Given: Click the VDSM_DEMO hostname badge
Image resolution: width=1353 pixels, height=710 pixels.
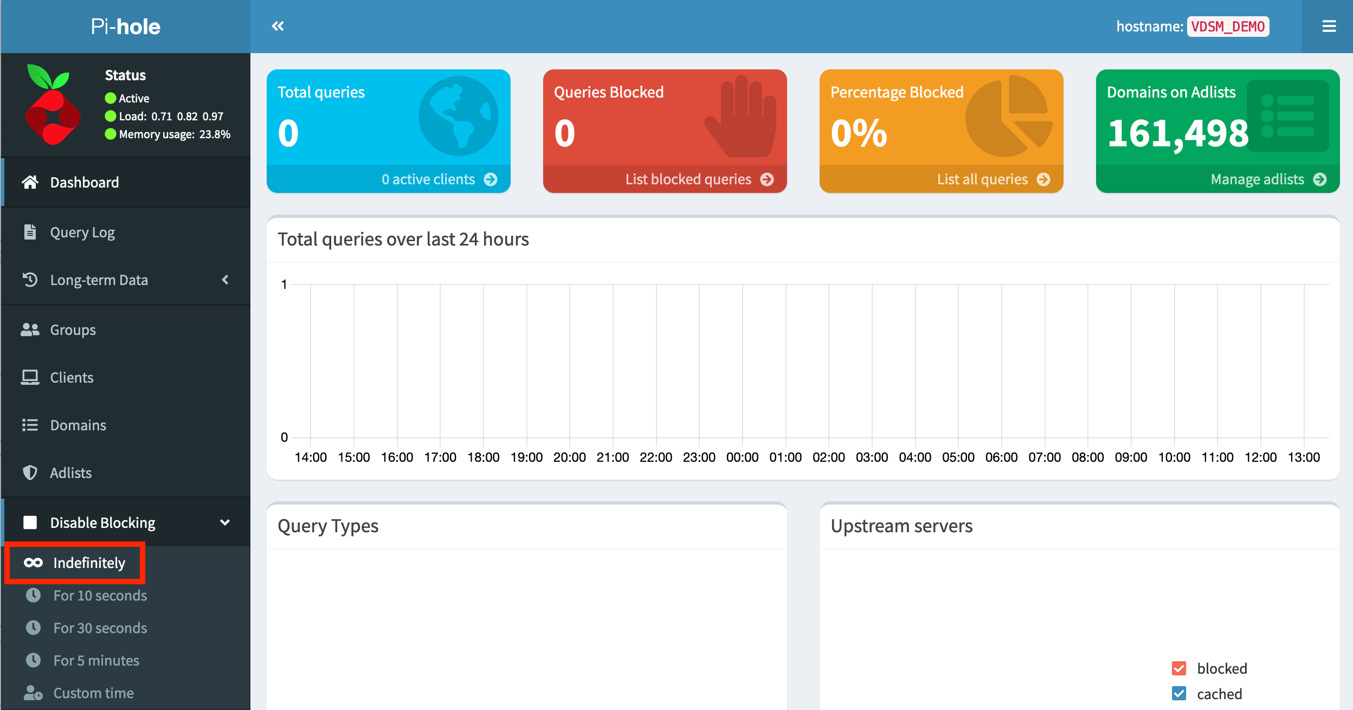Looking at the screenshot, I should [x=1228, y=27].
